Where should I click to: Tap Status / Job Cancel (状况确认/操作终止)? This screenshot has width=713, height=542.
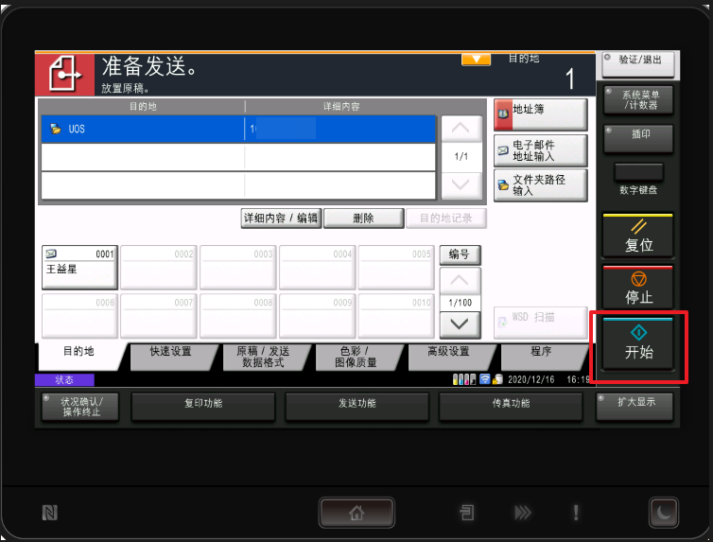(x=80, y=407)
